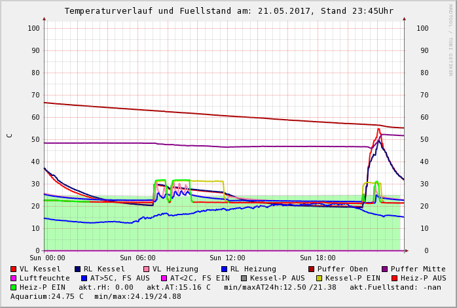Click the 'Sun 12:00' time axis label

pos(227,258)
